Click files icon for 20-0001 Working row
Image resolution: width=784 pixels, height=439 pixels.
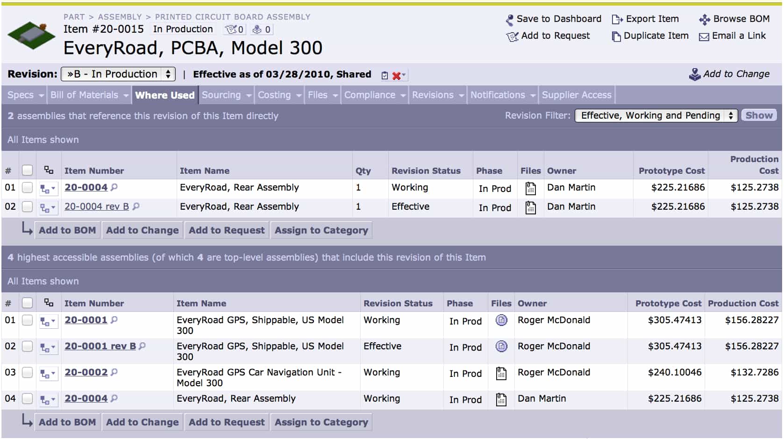click(x=501, y=320)
